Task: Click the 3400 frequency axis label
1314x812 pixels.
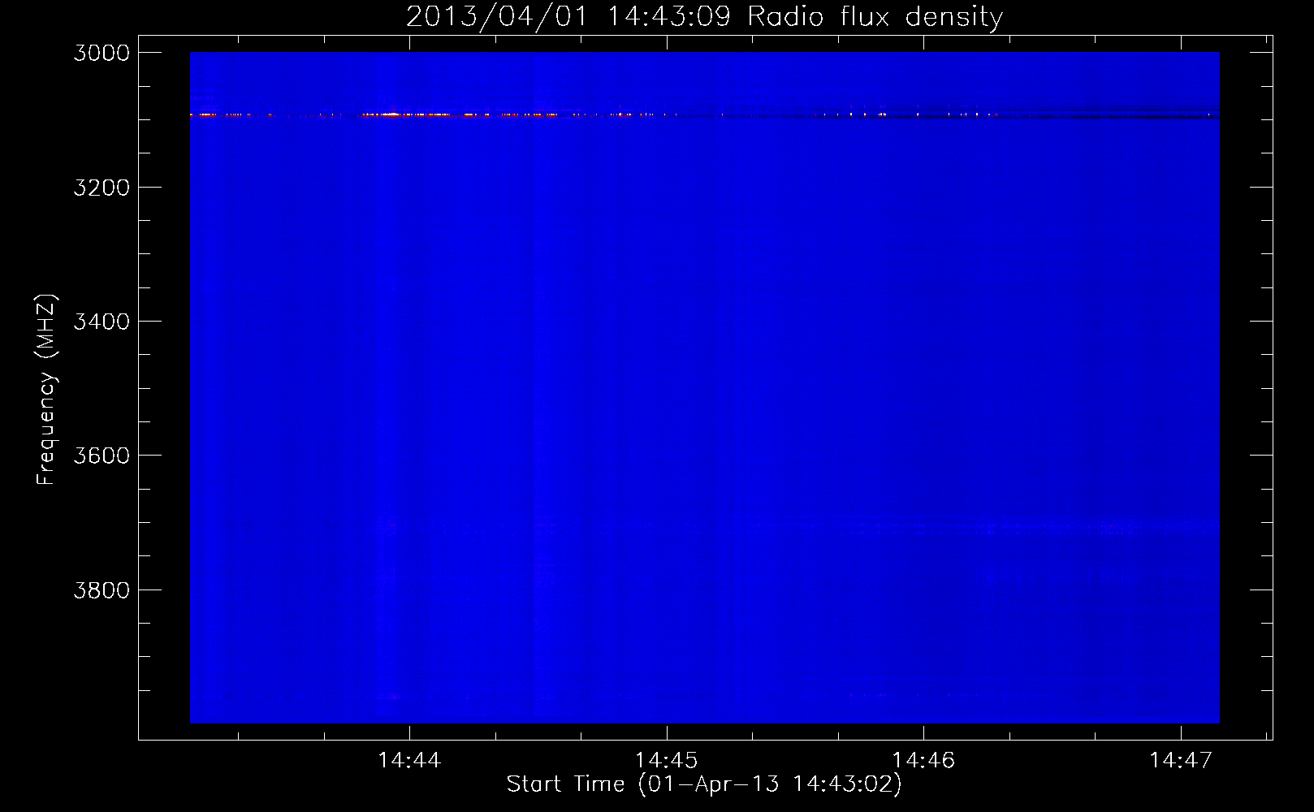Action: [x=102, y=322]
